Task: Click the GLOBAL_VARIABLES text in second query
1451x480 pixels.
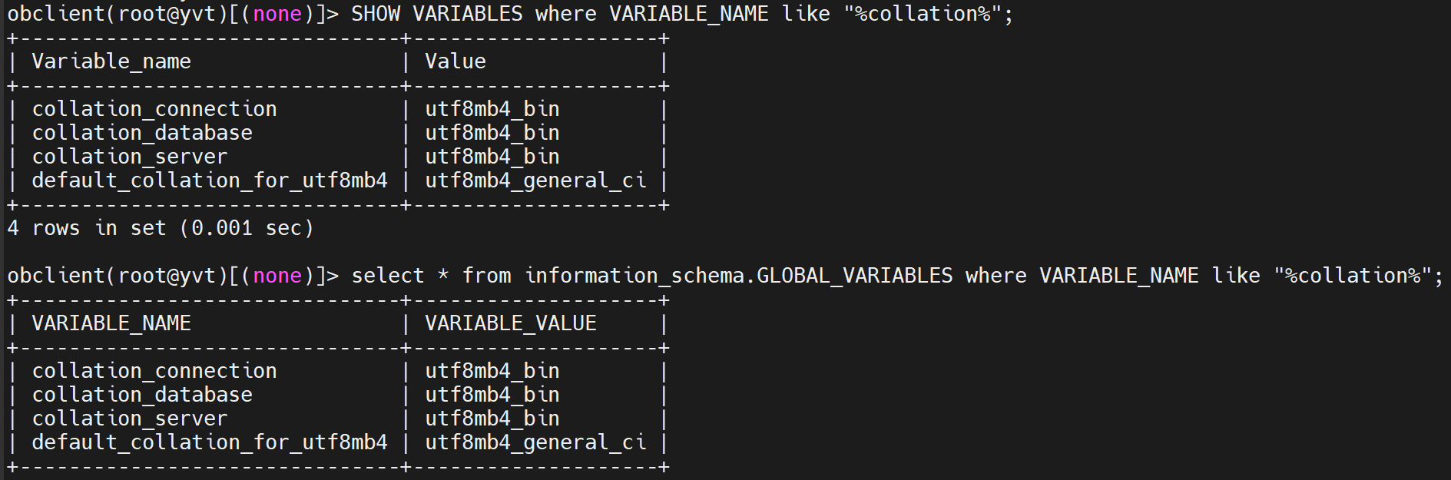Action: point(855,276)
